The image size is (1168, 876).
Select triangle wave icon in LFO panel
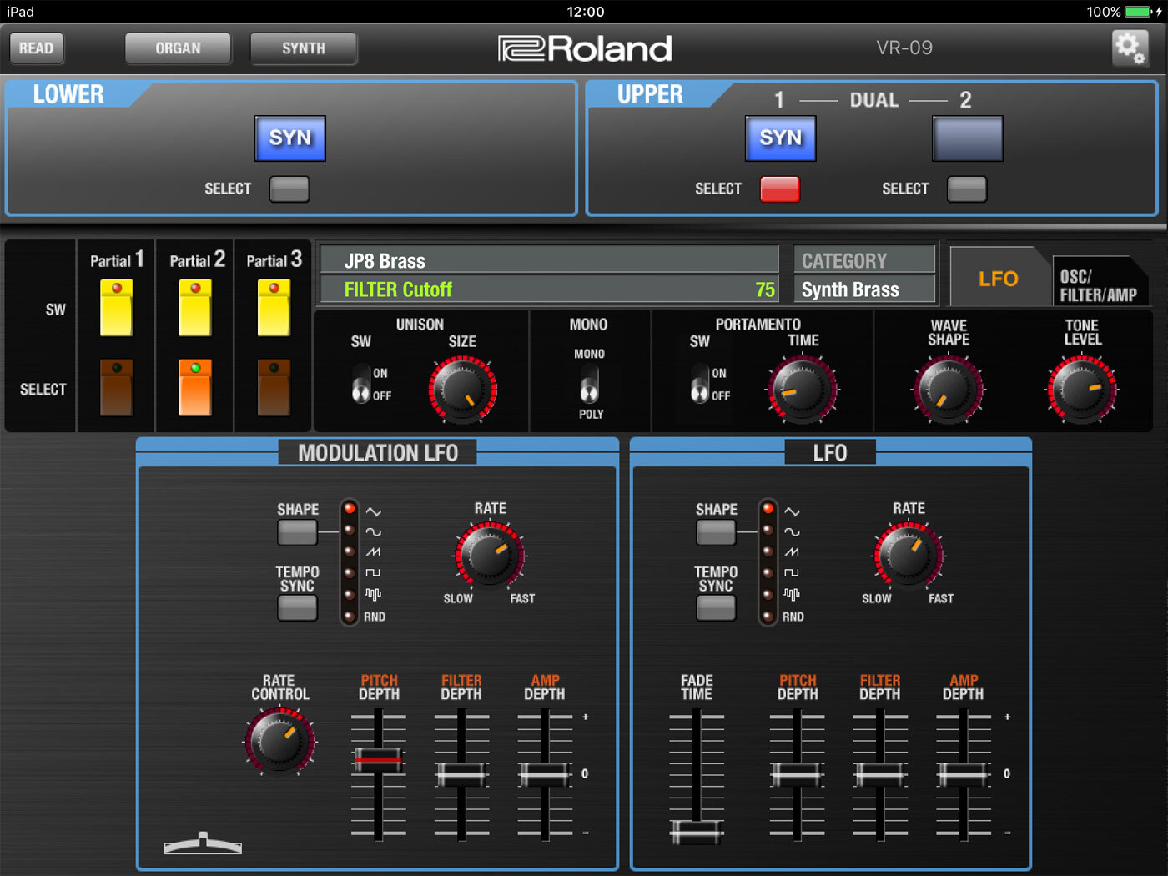pyautogui.click(x=792, y=511)
